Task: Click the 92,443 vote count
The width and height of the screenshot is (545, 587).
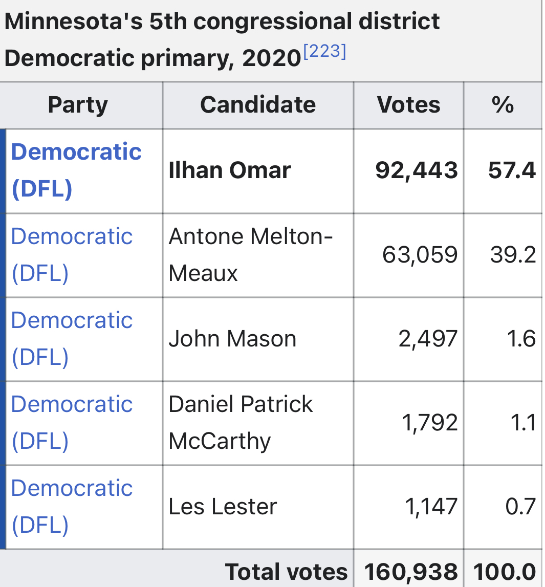Action: tap(417, 170)
